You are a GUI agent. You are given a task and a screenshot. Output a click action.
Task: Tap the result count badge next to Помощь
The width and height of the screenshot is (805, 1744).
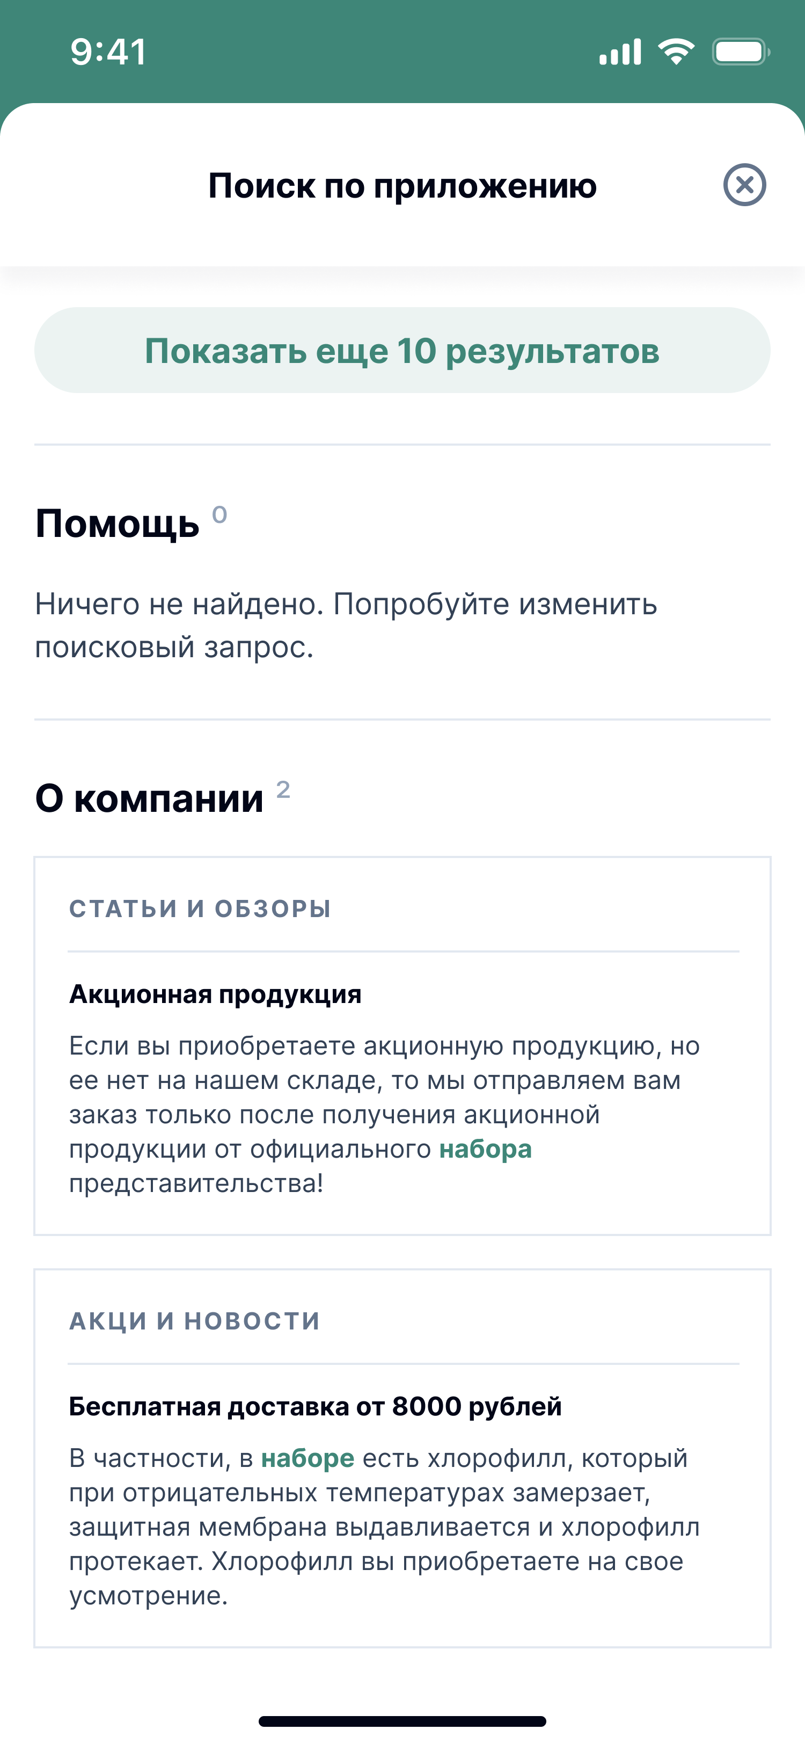click(219, 514)
